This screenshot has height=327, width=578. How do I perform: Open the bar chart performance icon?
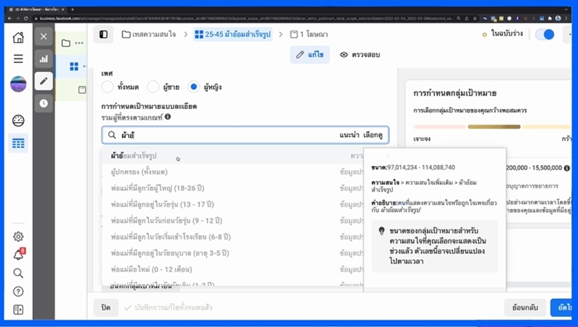[44, 59]
